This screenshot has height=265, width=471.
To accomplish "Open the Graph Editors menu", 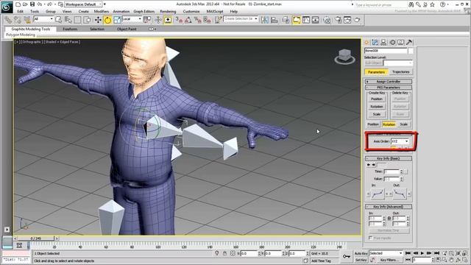I will coord(144,12).
